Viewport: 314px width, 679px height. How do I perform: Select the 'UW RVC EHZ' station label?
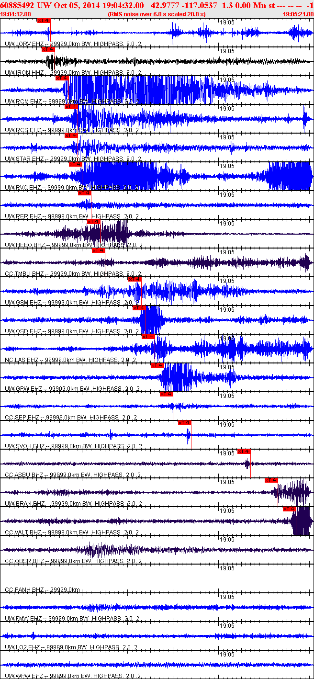point(23,188)
